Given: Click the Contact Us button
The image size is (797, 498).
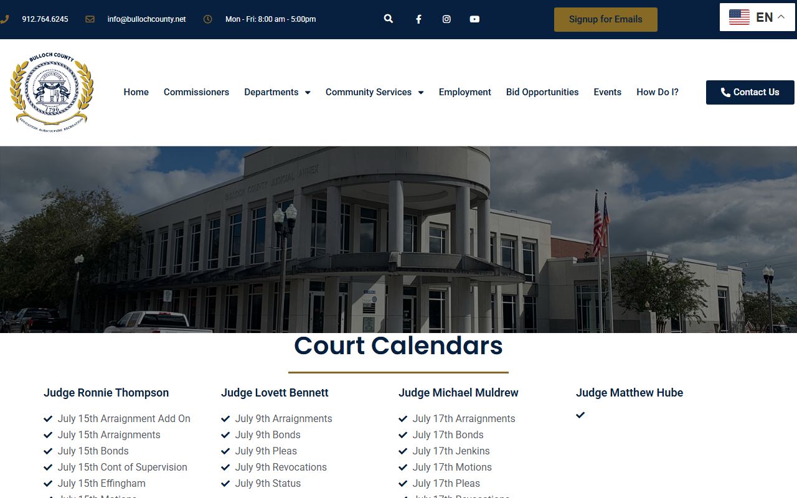Looking at the screenshot, I should tap(750, 92).
